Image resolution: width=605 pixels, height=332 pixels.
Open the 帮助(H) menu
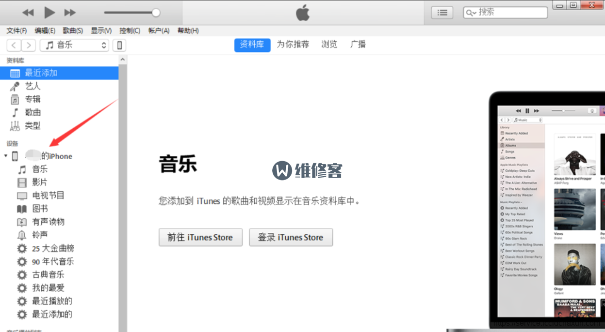[188, 30]
